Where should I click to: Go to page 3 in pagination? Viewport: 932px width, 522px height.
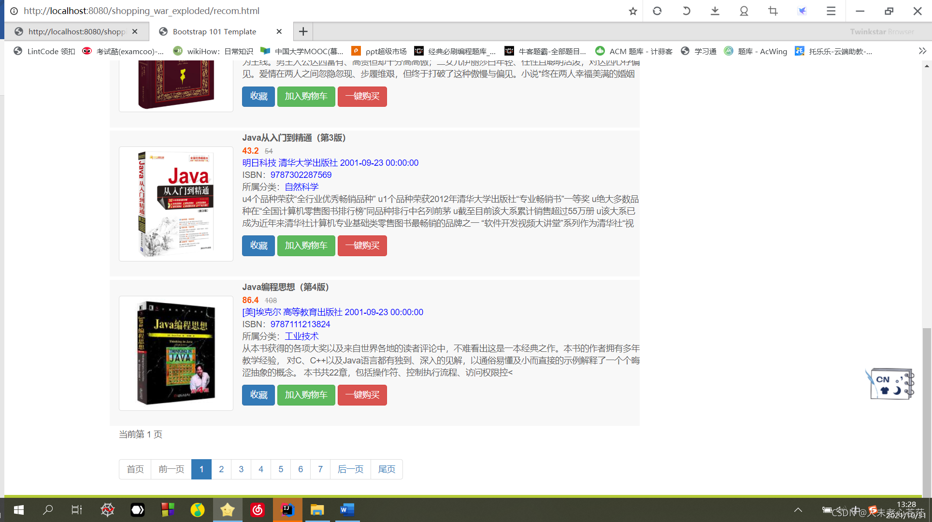[x=241, y=469]
